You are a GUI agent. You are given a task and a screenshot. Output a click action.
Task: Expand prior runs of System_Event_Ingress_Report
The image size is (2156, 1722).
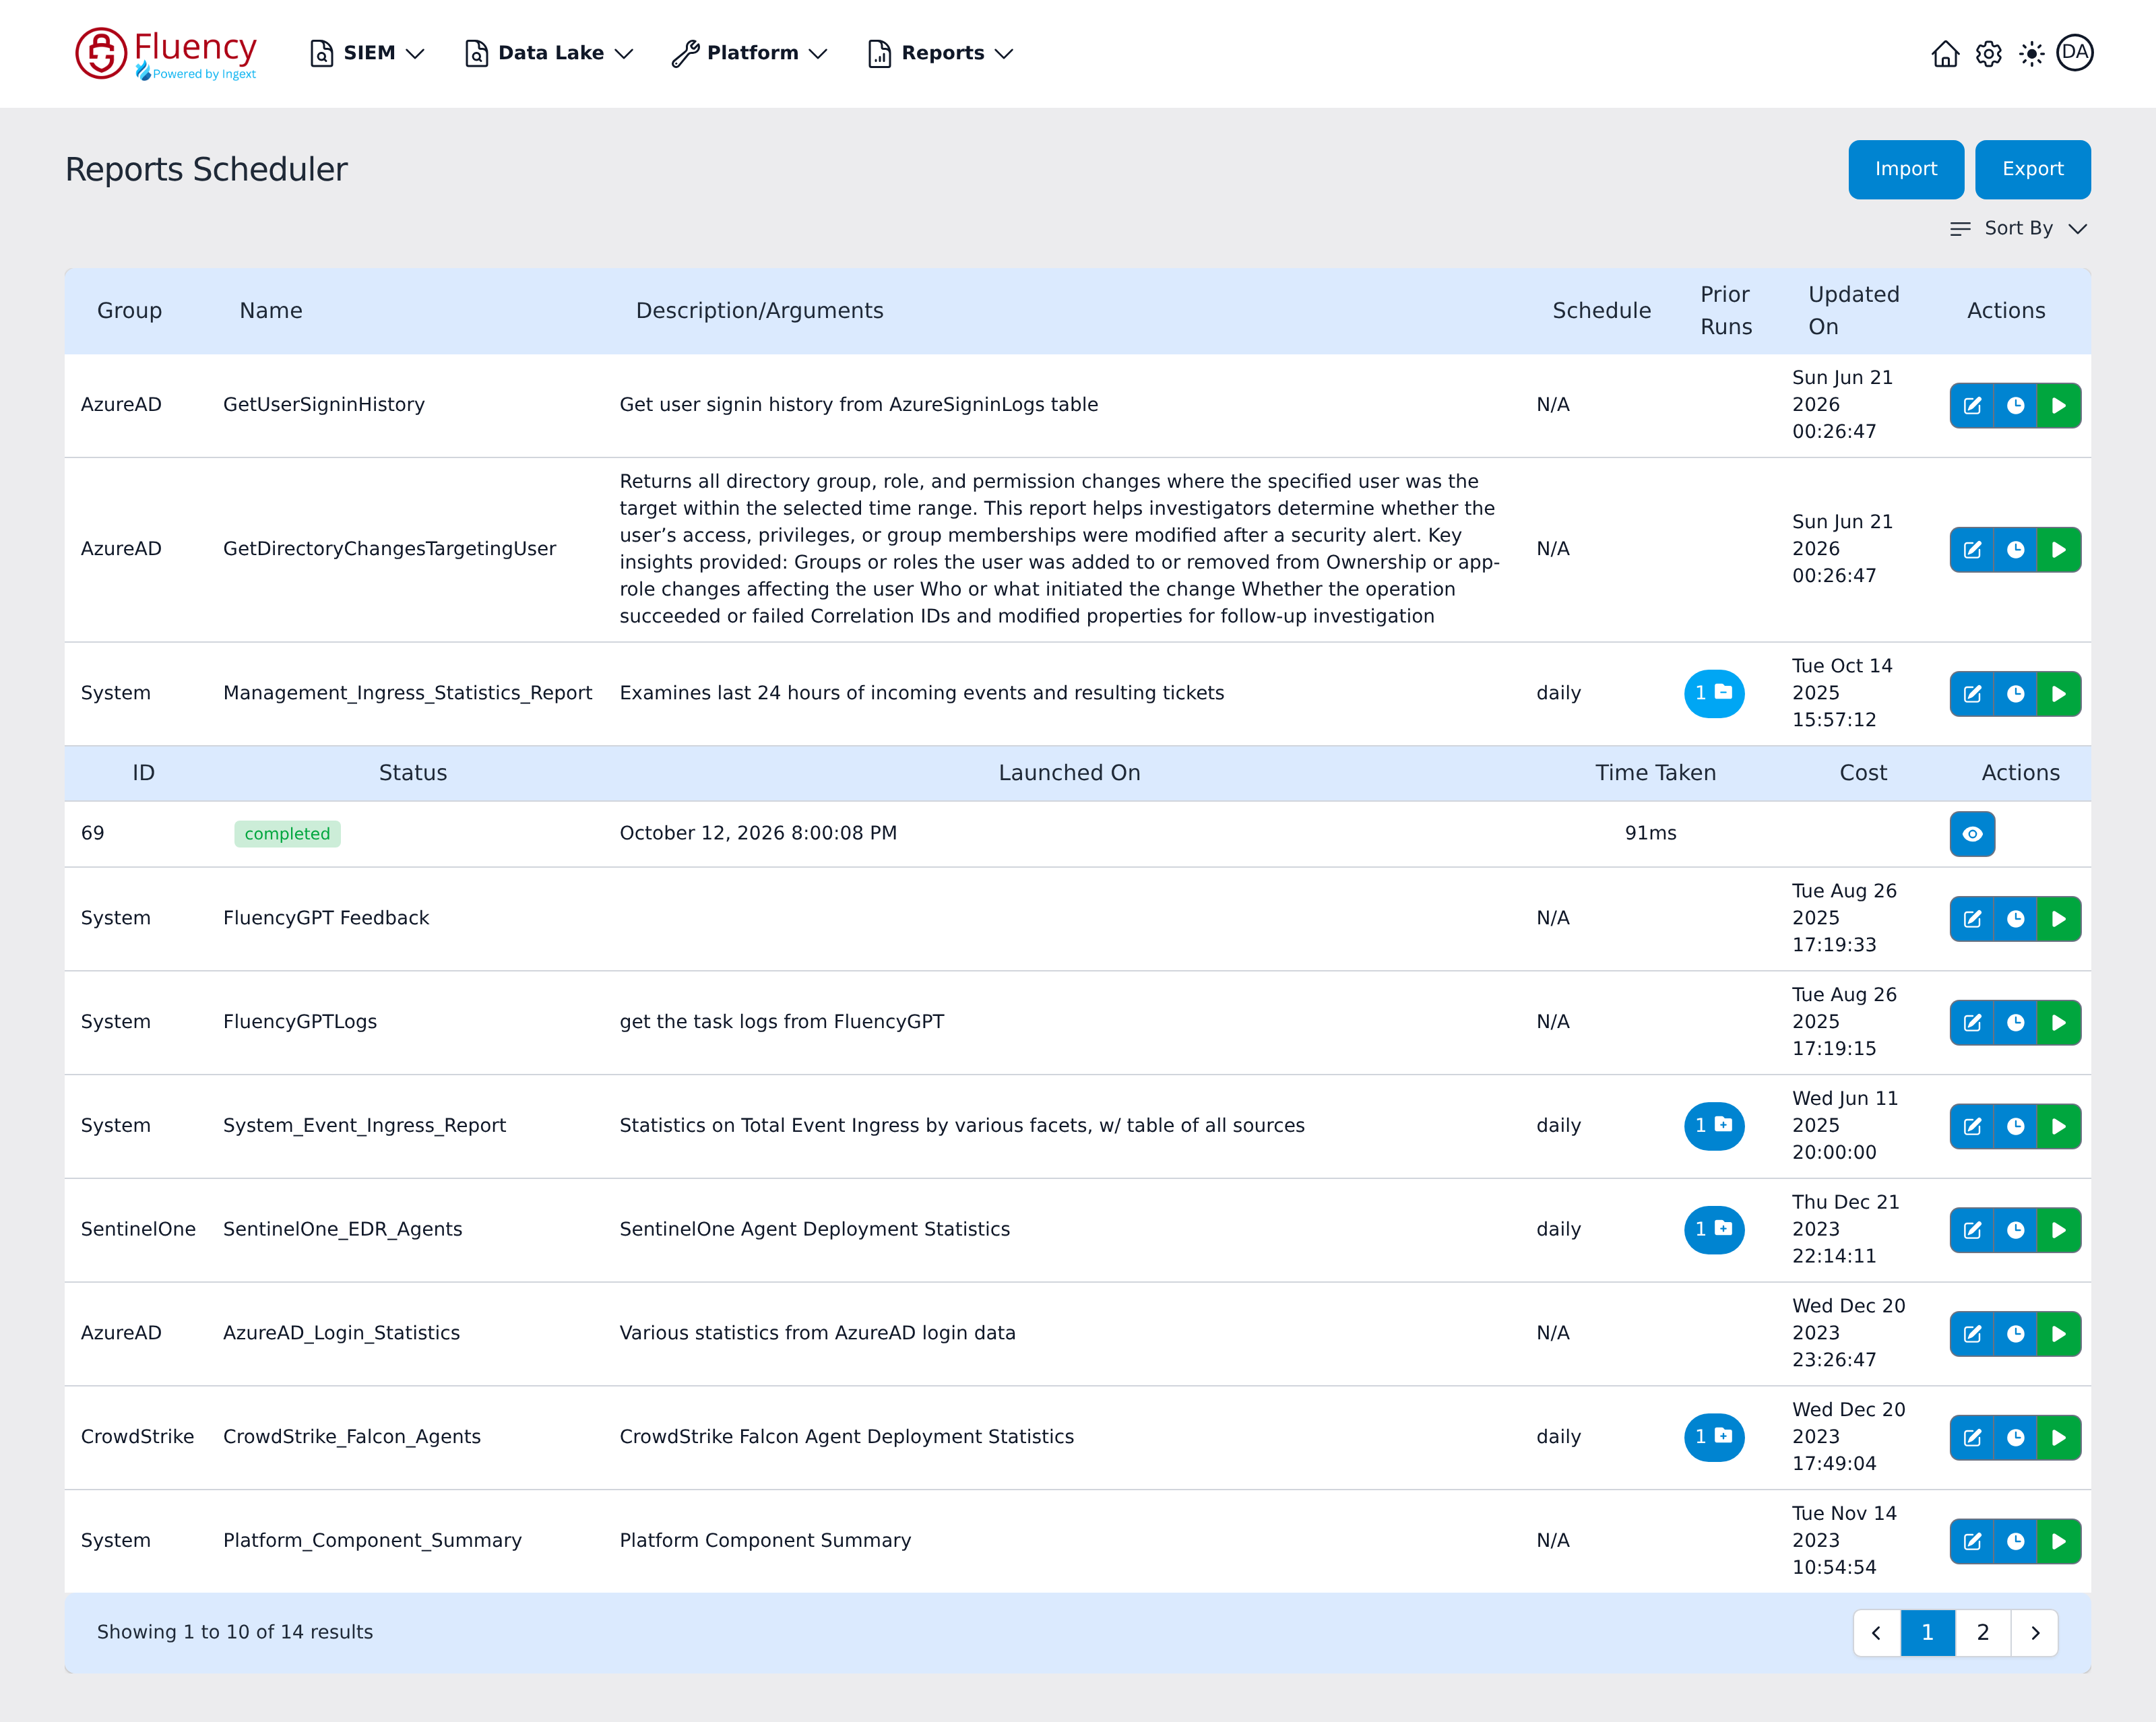coord(1714,1126)
